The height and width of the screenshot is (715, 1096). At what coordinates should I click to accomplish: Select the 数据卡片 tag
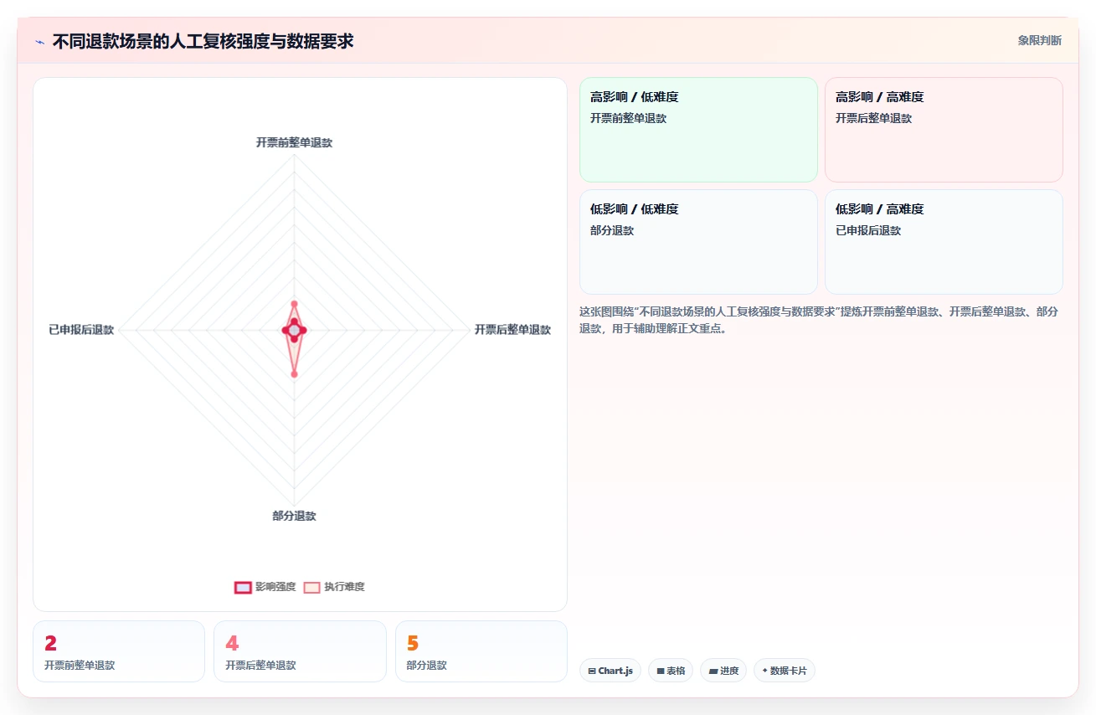(785, 671)
